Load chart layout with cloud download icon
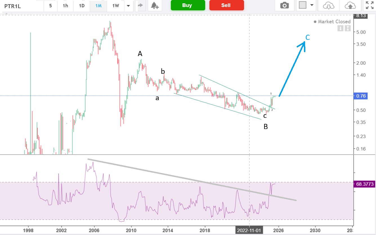The image size is (376, 235). (x=328, y=5)
